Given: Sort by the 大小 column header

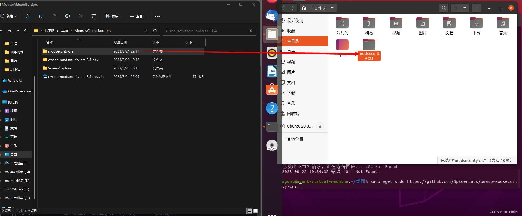Looking at the screenshot, I should [x=189, y=42].
